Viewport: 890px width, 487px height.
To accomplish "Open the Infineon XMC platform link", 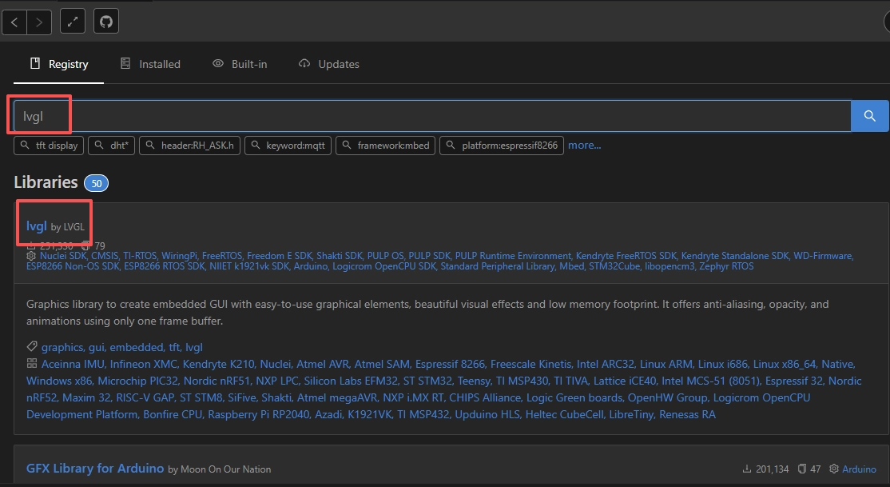I will 144,365.
